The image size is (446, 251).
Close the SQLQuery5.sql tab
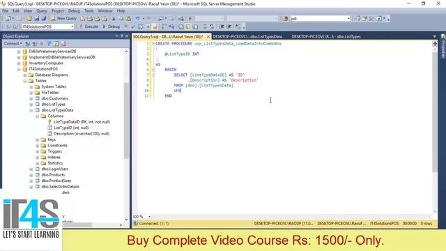point(208,37)
